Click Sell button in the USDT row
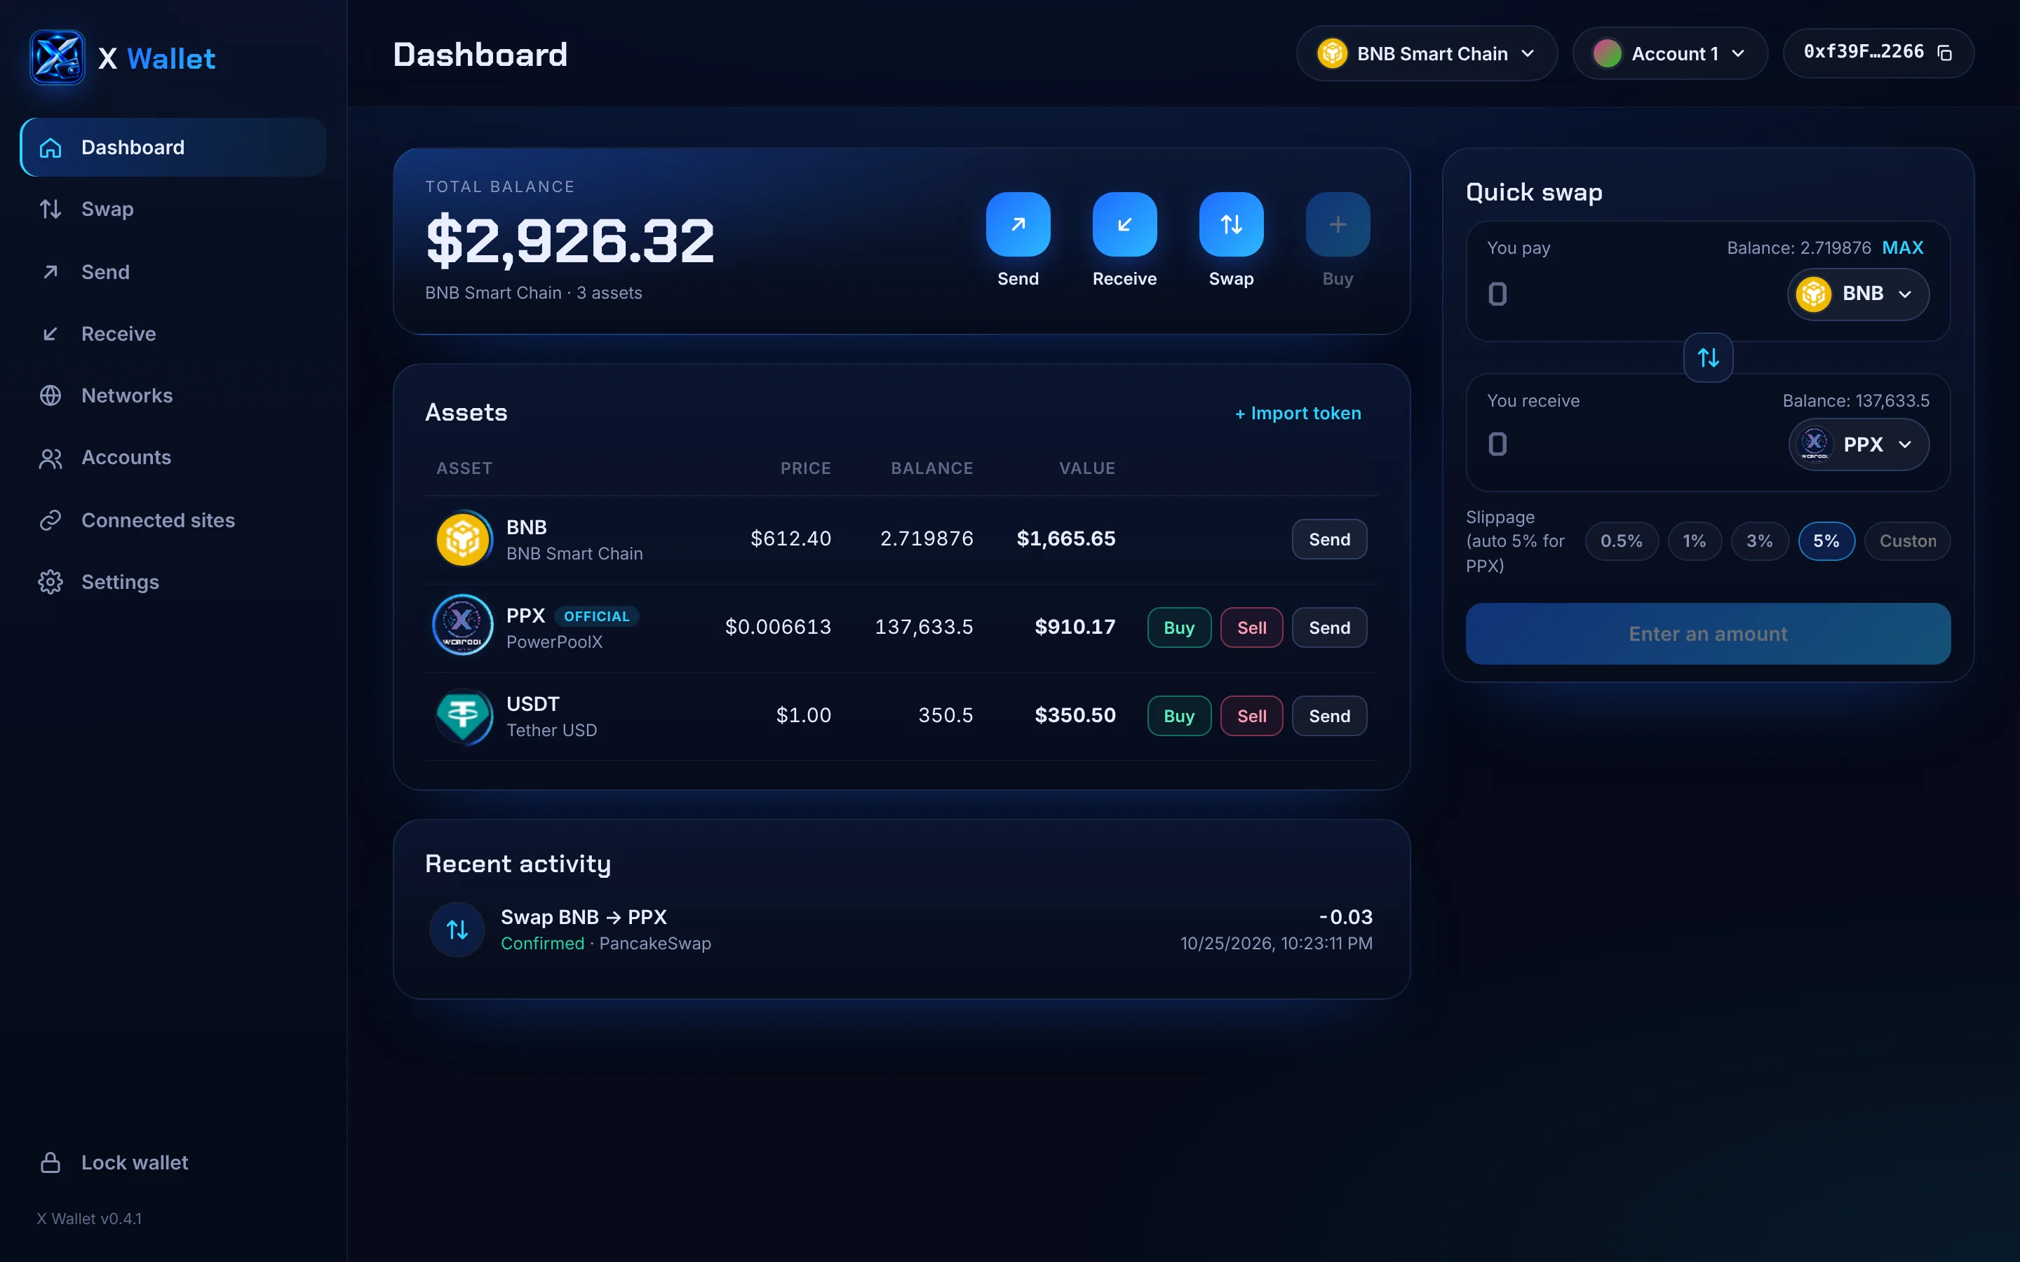Viewport: 2020px width, 1262px height. [1251, 716]
